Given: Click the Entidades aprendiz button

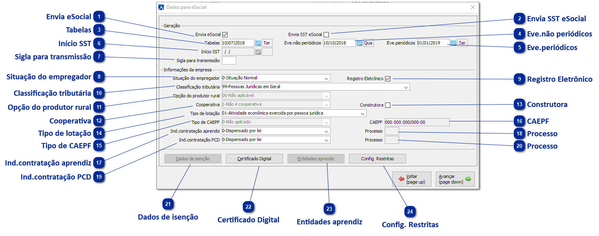Looking at the screenshot, I should point(316,158).
